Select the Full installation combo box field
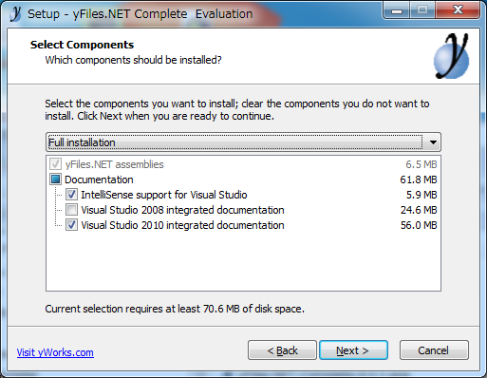The height and width of the screenshot is (378, 487). tap(243, 142)
